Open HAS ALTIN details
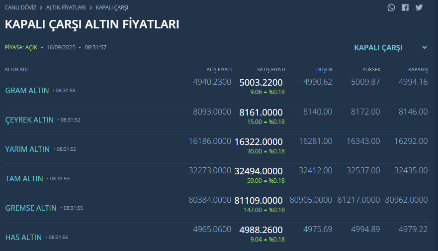The width and height of the screenshot is (438, 251). (23, 237)
